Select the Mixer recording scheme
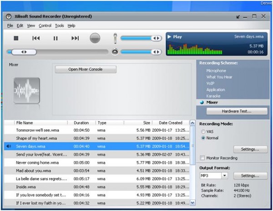Screen dimensions: 273x211 coord(212,102)
